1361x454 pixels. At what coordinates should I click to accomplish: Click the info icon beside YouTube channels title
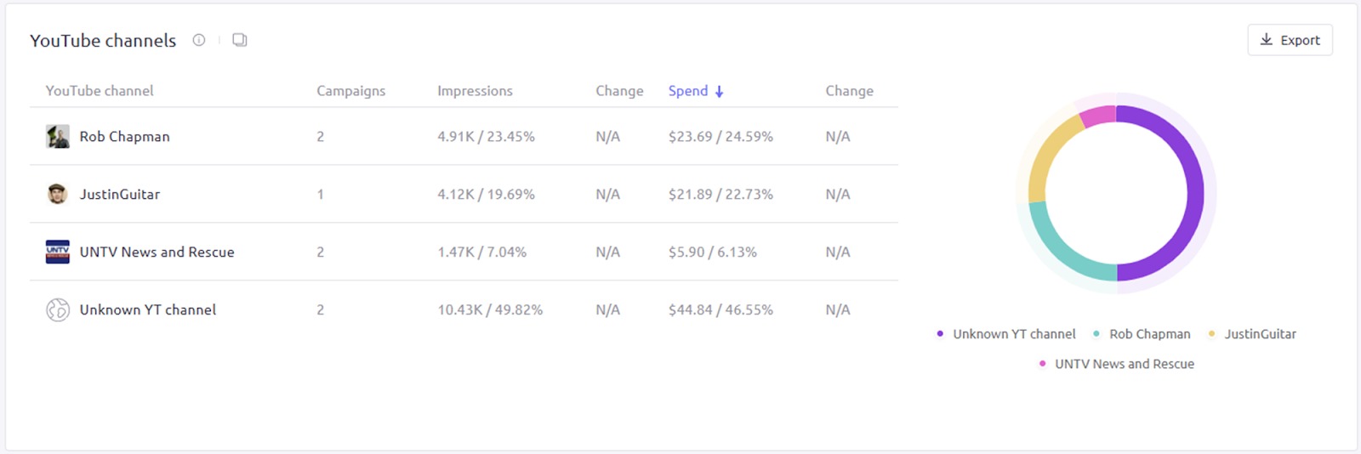click(x=199, y=40)
